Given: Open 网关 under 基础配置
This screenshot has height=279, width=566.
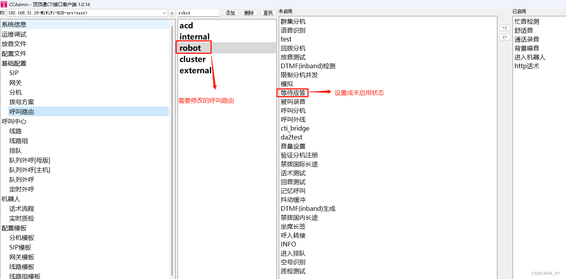Looking at the screenshot, I should (x=16, y=83).
